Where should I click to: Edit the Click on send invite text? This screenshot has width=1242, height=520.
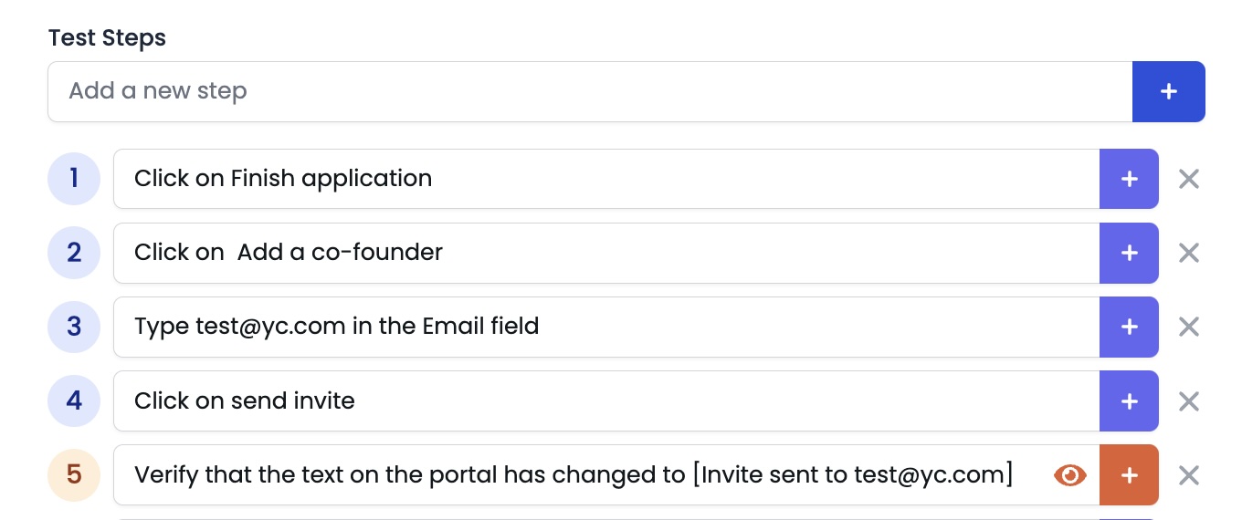603,400
